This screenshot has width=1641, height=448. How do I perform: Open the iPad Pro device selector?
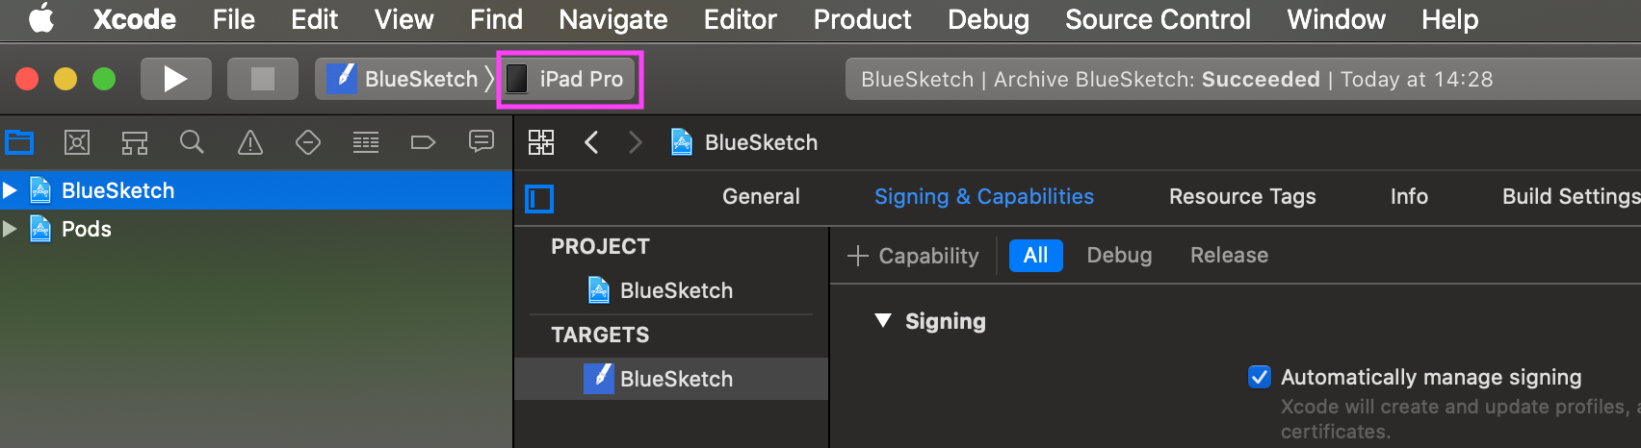coord(569,79)
